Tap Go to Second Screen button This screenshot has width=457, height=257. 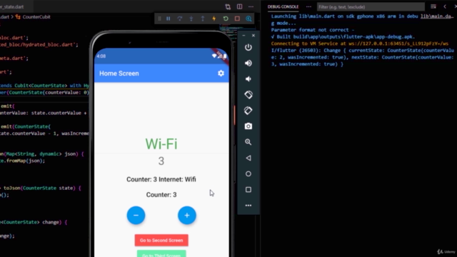[x=161, y=241]
